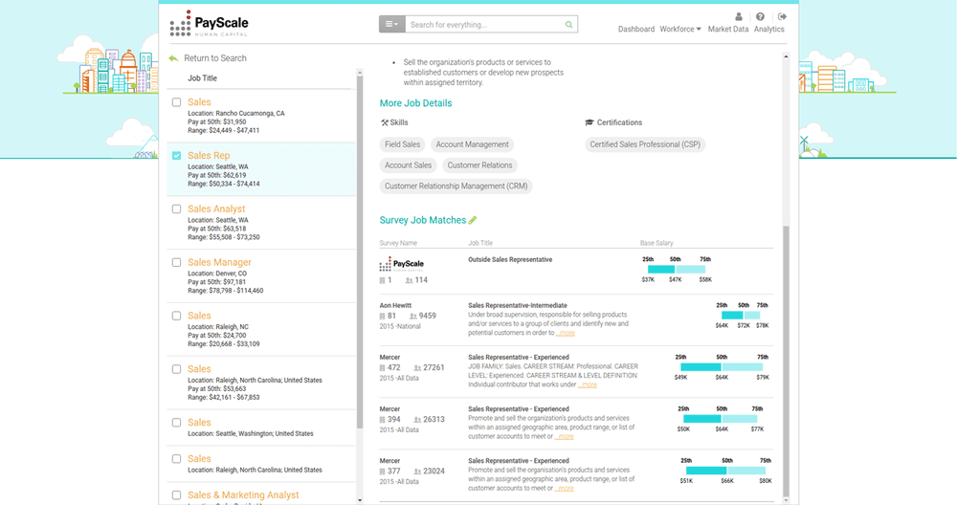Click the people icon beside 27261

[x=417, y=368]
